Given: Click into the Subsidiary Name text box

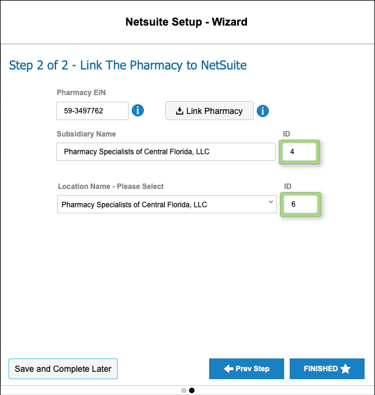Looking at the screenshot, I should 165,152.
